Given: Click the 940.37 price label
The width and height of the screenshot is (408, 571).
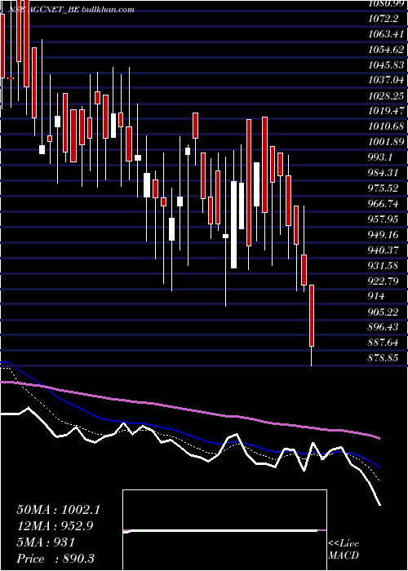Looking at the screenshot, I should (x=384, y=250).
